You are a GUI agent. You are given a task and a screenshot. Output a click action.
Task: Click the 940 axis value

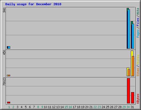click(x=4, y=10)
